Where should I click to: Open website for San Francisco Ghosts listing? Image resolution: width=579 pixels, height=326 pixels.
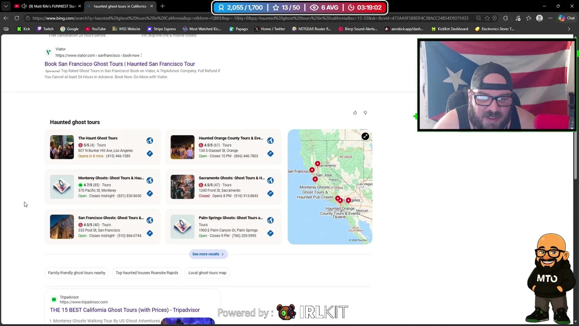click(150, 220)
